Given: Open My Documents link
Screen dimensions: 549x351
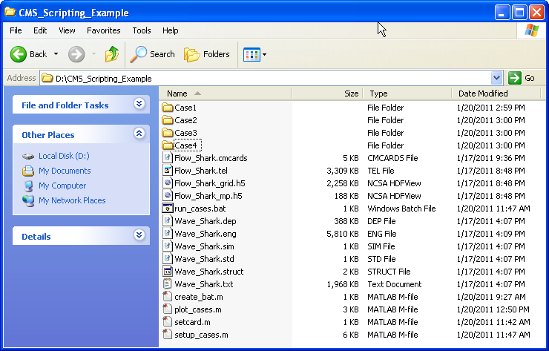Looking at the screenshot, I should [65, 171].
